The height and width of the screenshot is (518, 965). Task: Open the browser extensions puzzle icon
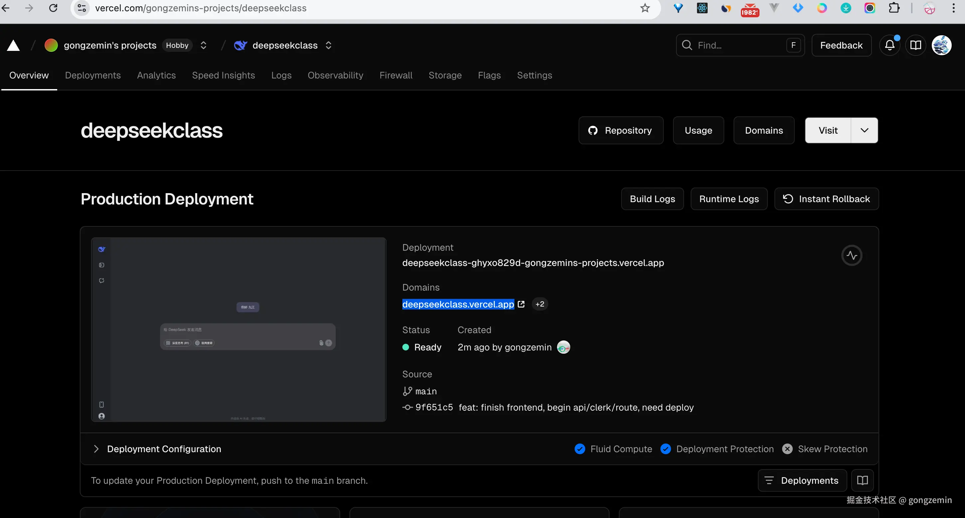tap(894, 8)
